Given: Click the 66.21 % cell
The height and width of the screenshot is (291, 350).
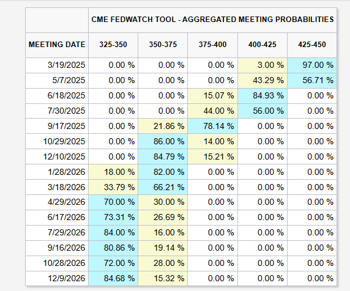Looking at the screenshot, I should [x=163, y=187].
